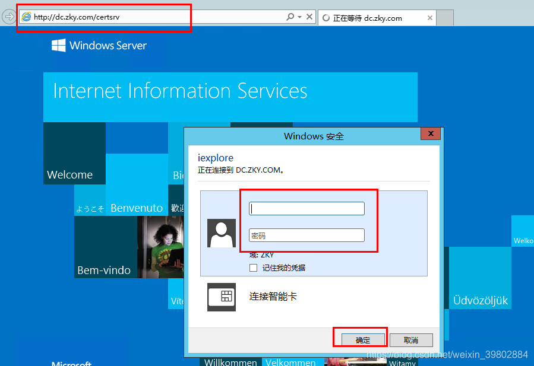Click the smart card icon
This screenshot has height=366, width=534.
pos(222,297)
